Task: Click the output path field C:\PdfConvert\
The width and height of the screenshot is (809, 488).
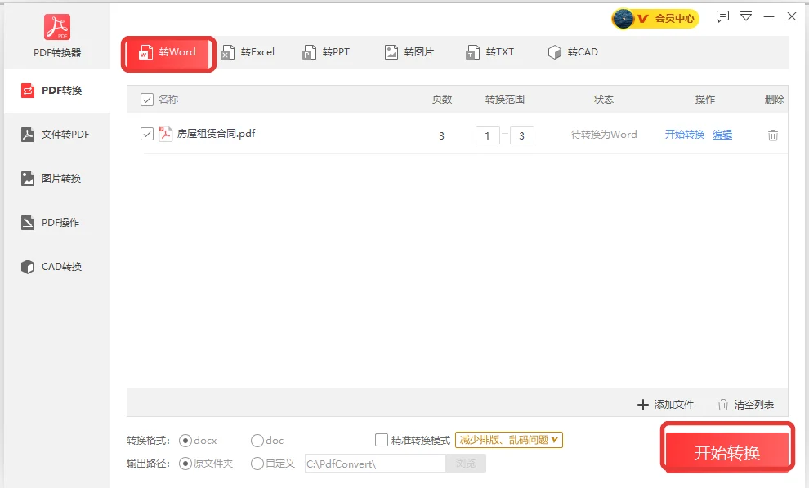Action: click(x=375, y=464)
